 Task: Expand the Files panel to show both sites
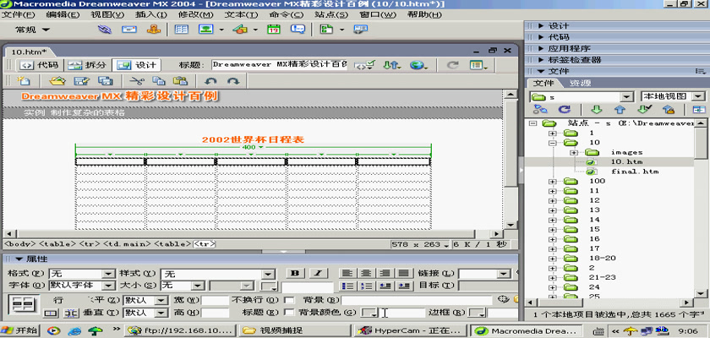pos(699,109)
